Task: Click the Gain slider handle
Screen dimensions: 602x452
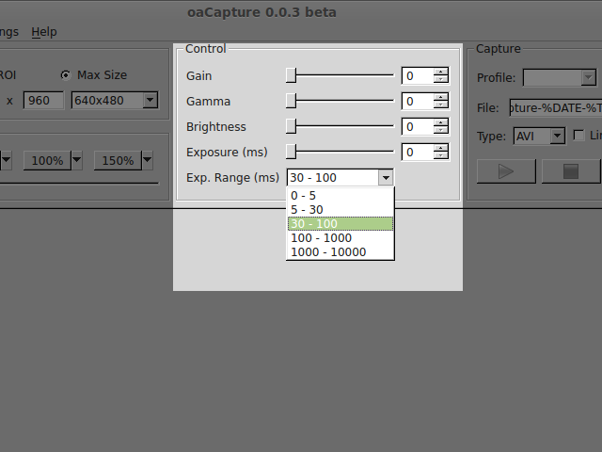Action: click(291, 75)
